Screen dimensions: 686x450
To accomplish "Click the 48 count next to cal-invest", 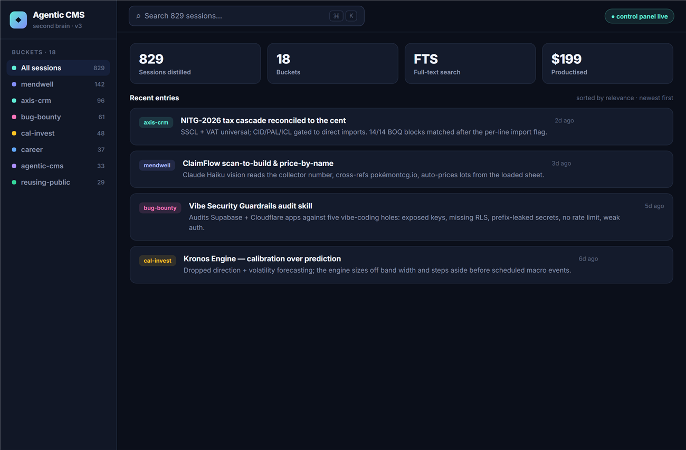I will (x=101, y=133).
